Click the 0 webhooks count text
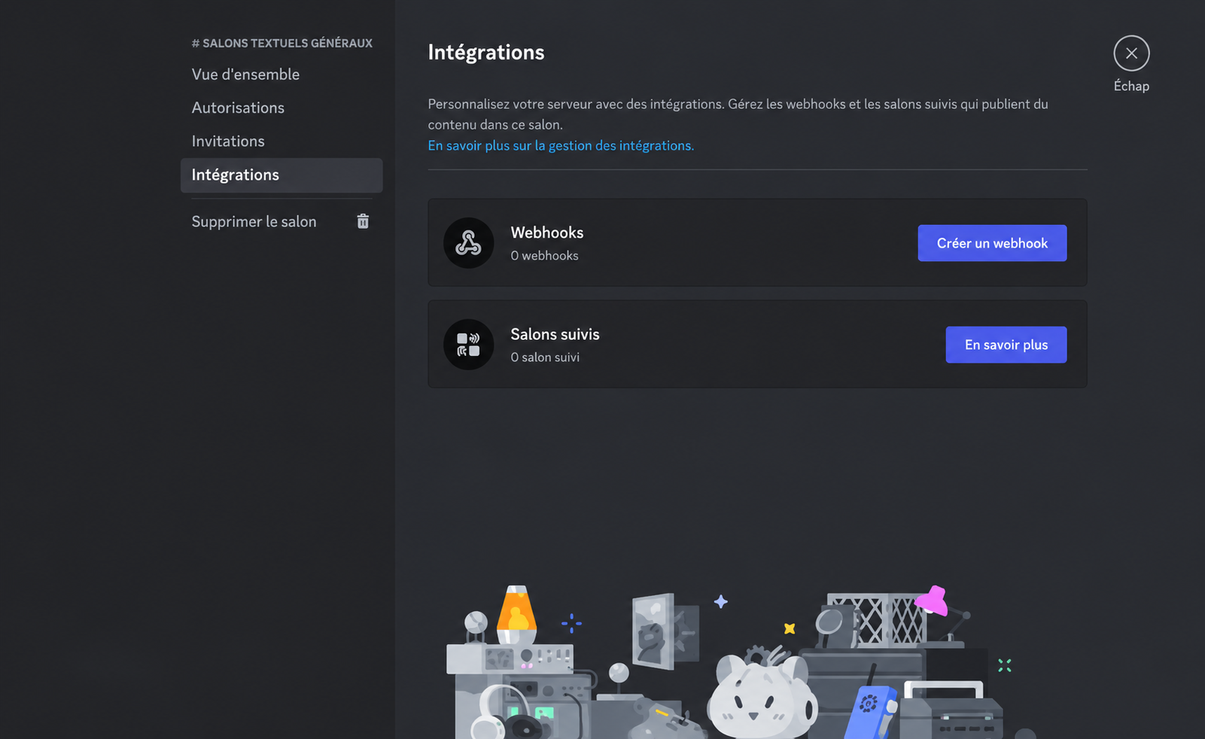This screenshot has height=739, width=1205. [x=544, y=256]
